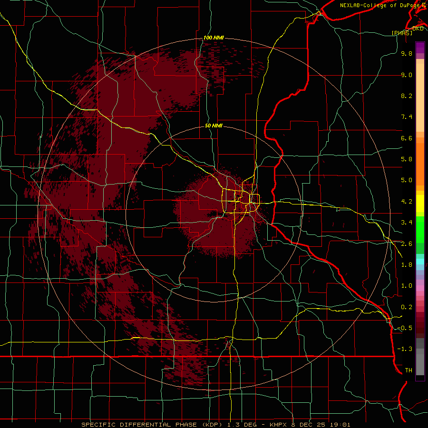Click the [PHAS] legend heading
The height and width of the screenshot is (428, 428).
[x=402, y=33]
